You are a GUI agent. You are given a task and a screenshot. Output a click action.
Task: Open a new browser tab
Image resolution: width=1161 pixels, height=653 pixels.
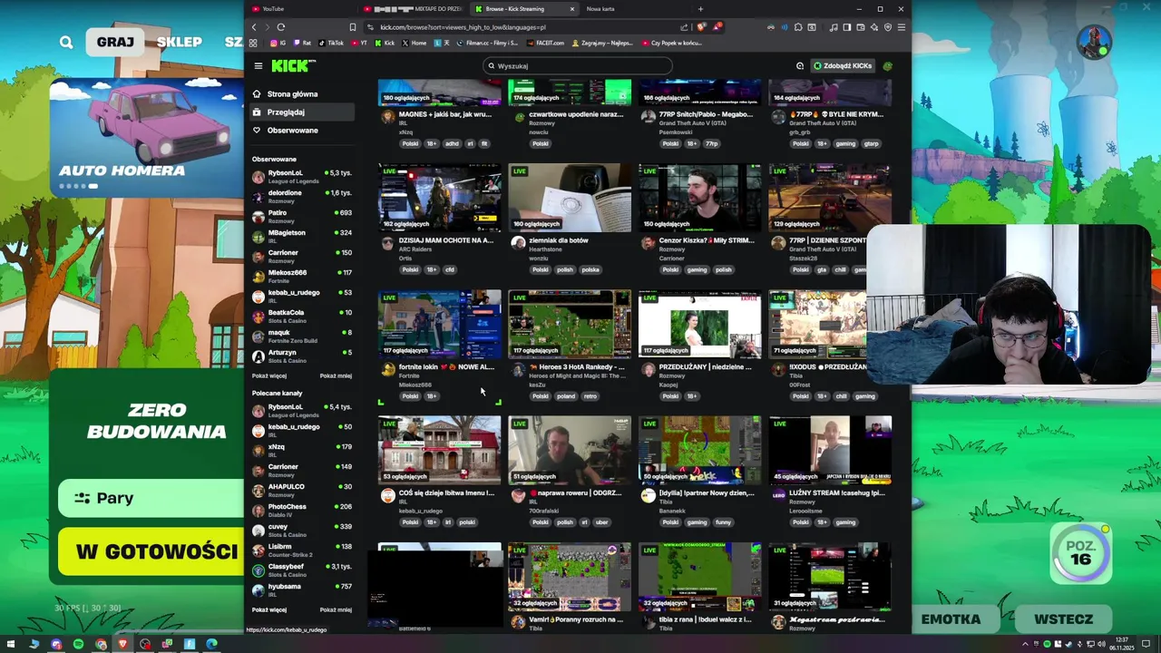[x=700, y=9]
